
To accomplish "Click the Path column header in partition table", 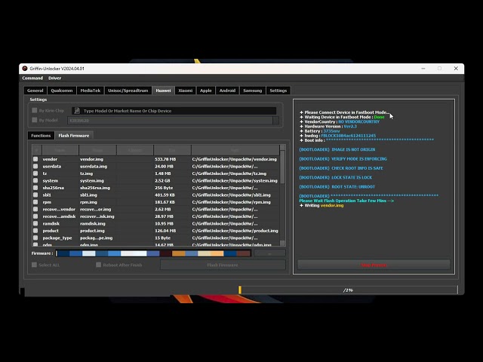I will coord(235,150).
